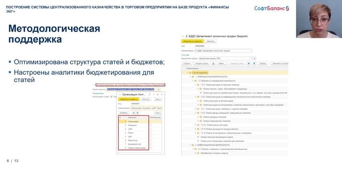This screenshot has height=192, width=342.
Task: Select the Организация row in analytics table
Action: point(140,122)
